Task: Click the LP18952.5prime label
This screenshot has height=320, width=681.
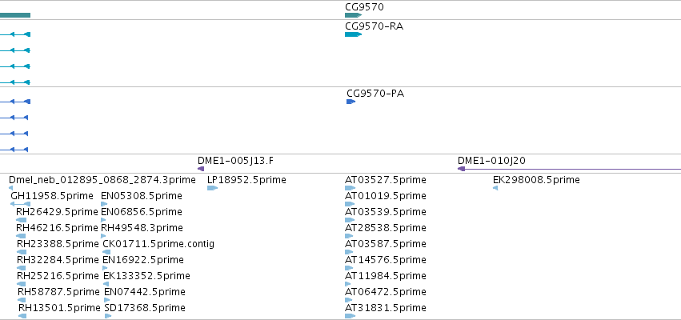Action: [x=246, y=180]
